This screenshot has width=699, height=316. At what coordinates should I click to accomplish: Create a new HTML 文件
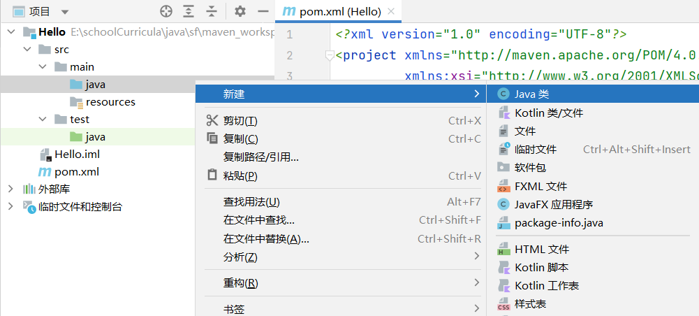[x=593, y=249]
